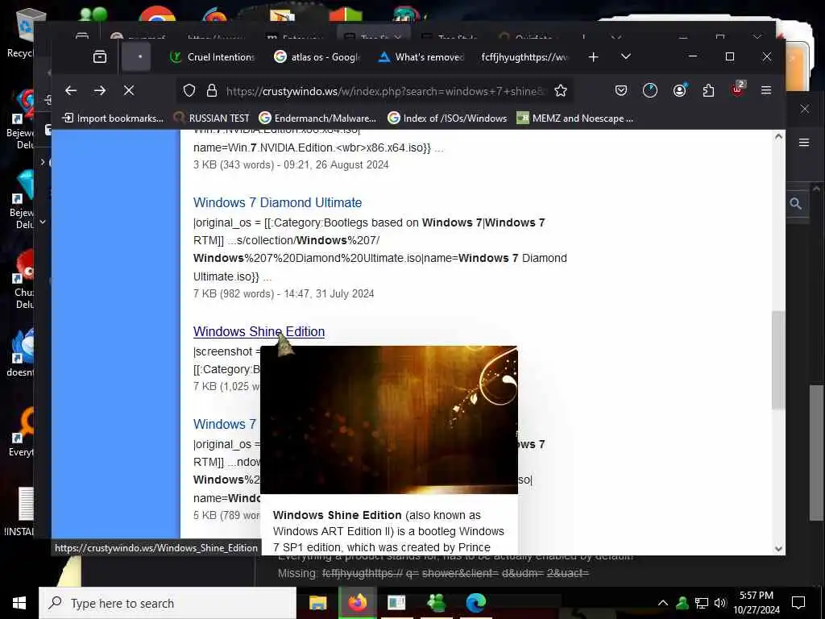The image size is (825, 619).
Task: Open the MEMZ and Noescape bookmark
Action: [x=575, y=118]
